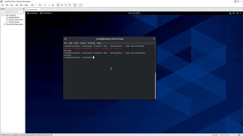The width and height of the screenshot is (243, 136).
Task: Click the add-service=https command line
Action: pos(104,53)
